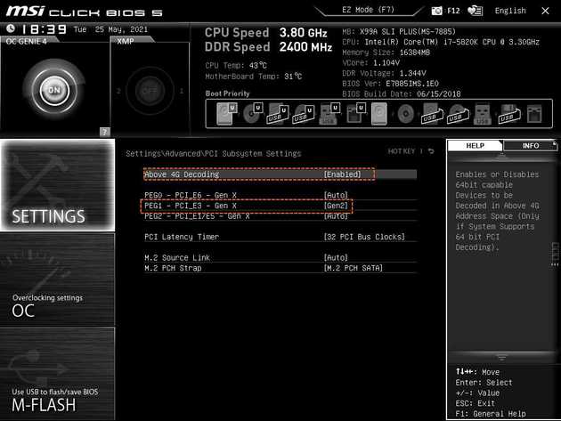
Task: Click the HOT KEY label
Action: coord(402,151)
